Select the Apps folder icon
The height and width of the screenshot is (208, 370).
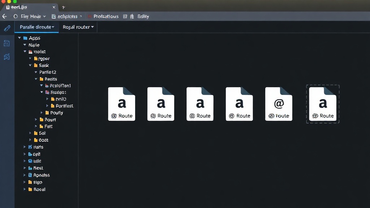25,38
